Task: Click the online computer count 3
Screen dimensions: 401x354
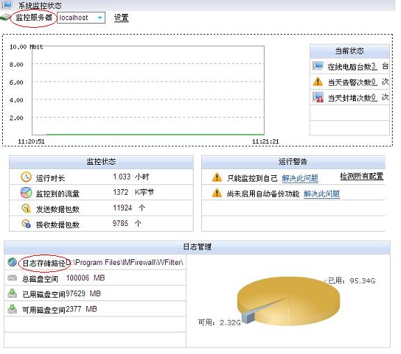Action: click(373, 66)
